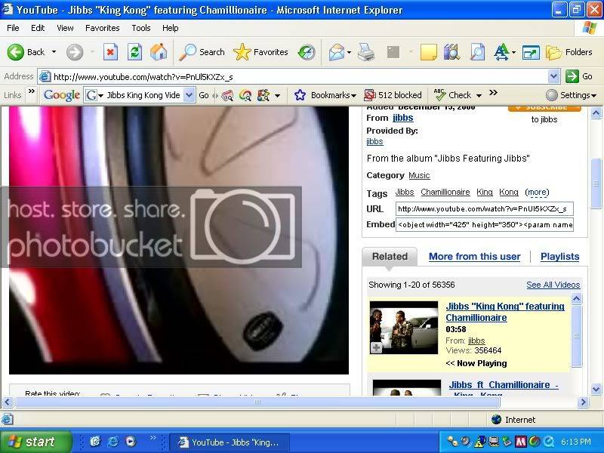
Task: Open Jibbs_ft_Chamillionaire video link
Action: (504, 388)
